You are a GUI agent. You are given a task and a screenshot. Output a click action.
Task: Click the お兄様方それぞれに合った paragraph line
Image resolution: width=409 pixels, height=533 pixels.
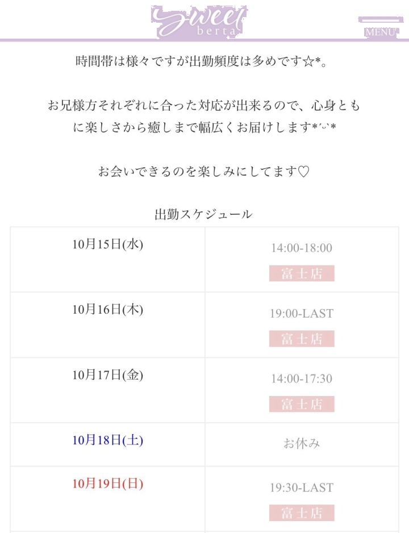coord(203,106)
